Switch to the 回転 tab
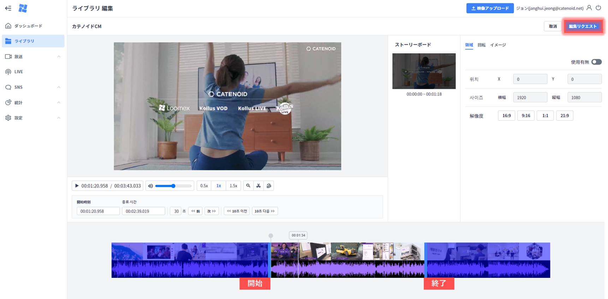608x299 pixels. [481, 45]
